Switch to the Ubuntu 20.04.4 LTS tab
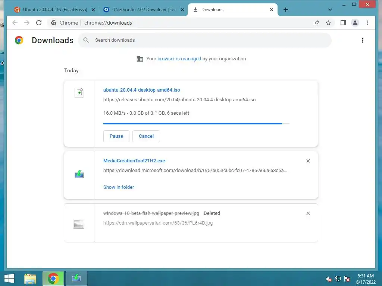 [x=55, y=10]
